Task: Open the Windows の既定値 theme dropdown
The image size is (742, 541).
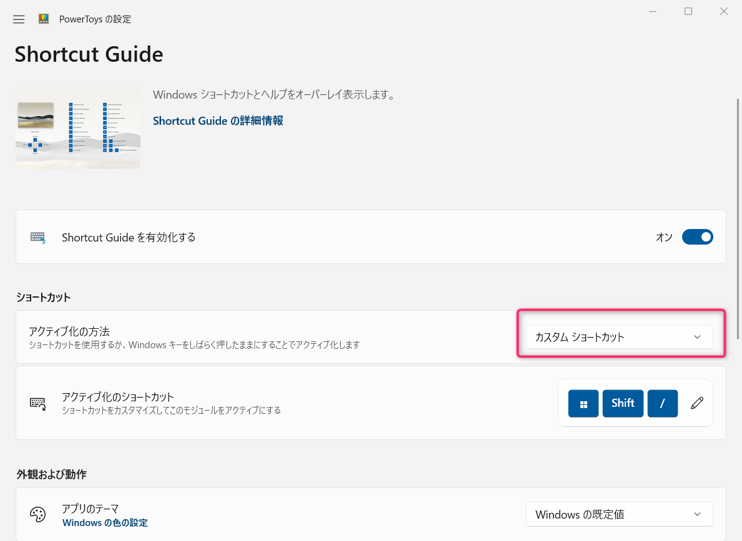Action: pyautogui.click(x=619, y=514)
